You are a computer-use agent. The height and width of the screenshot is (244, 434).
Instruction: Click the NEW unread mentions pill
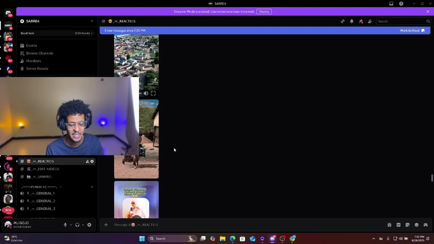(8, 210)
